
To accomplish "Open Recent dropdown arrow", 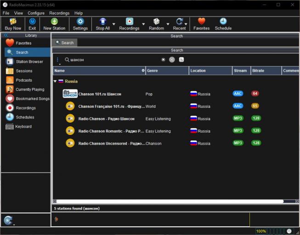I will tap(186, 24).
